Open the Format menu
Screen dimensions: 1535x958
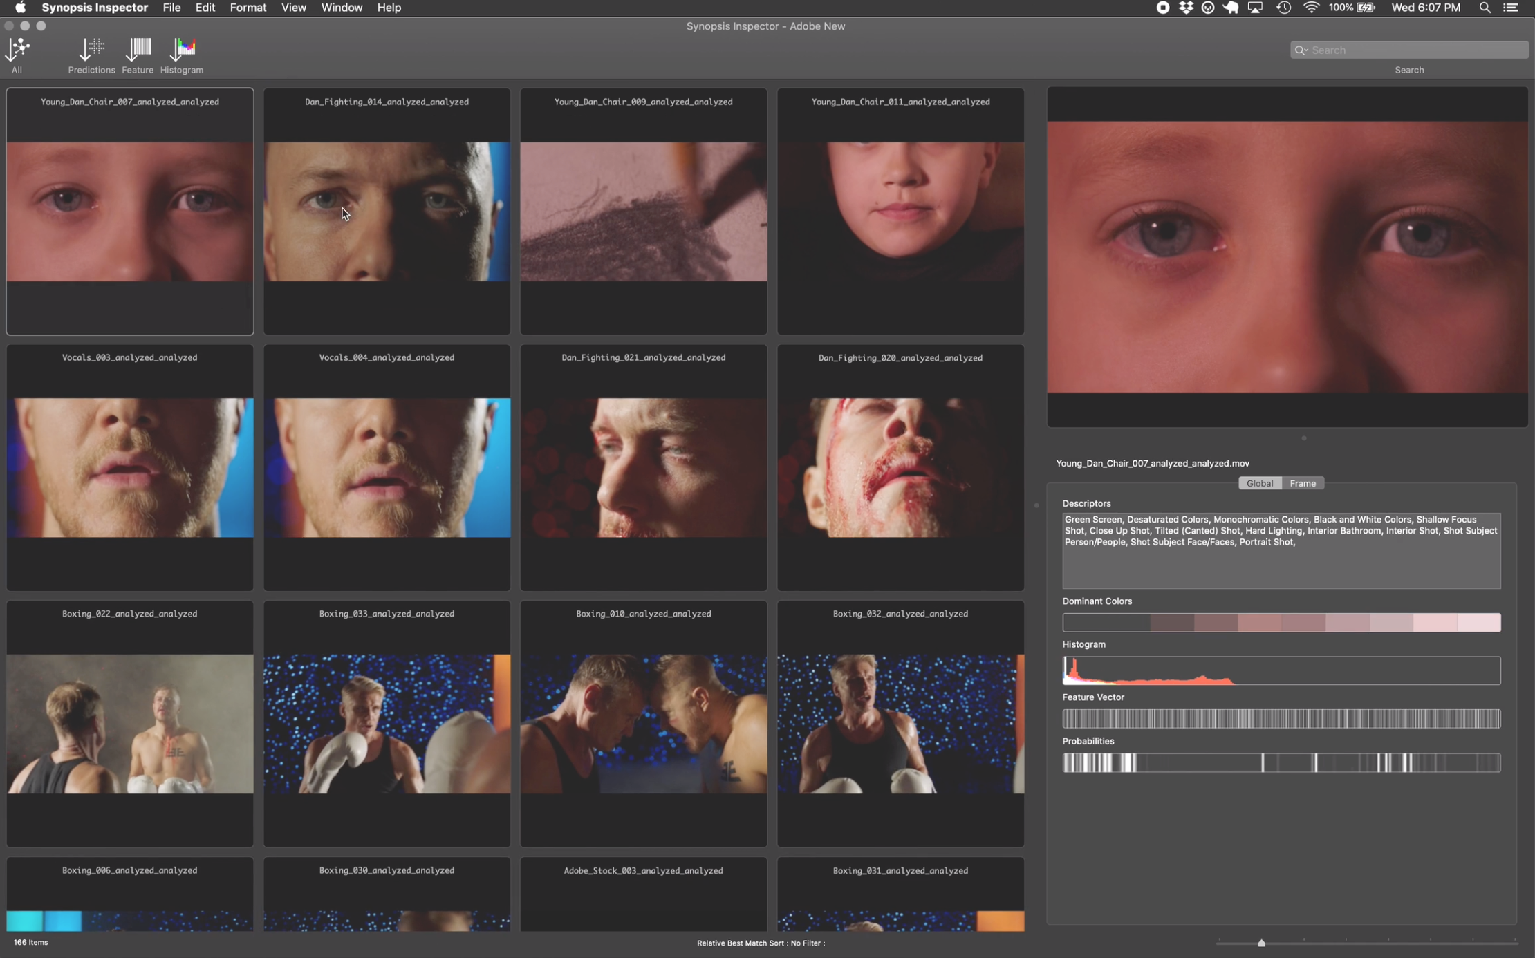pos(248,8)
